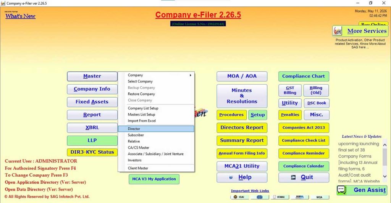Image resolution: width=391 pixels, height=203 pixels.
Task: Click the Company e-Filer title bar app icon
Action: [x=3, y=3]
